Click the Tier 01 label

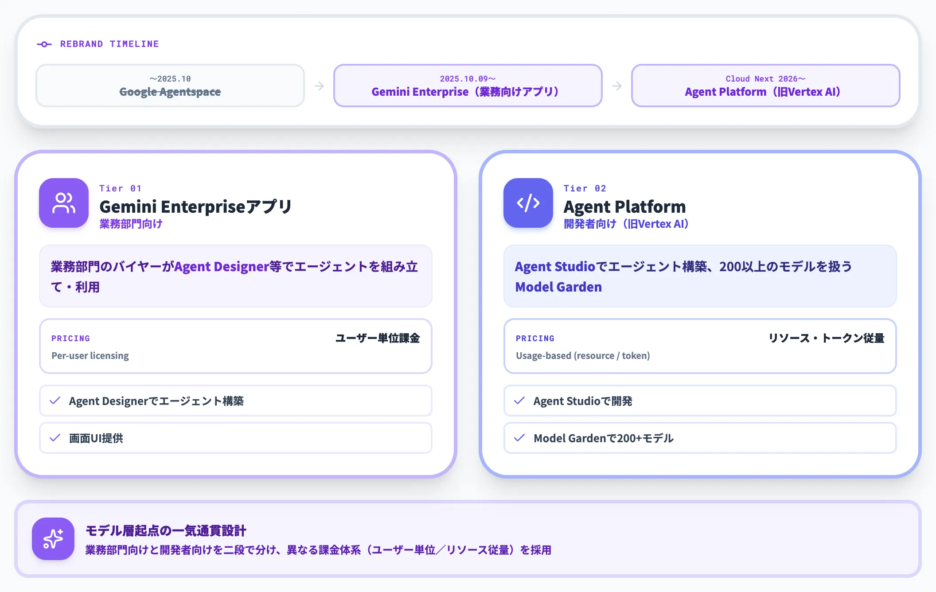tap(120, 188)
